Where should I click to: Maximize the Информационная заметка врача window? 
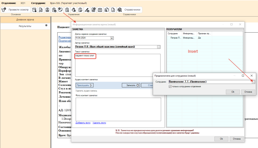tap(232, 24)
